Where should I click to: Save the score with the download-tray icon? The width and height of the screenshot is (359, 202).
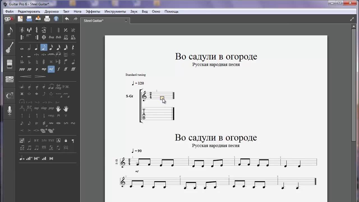[x=38, y=19]
